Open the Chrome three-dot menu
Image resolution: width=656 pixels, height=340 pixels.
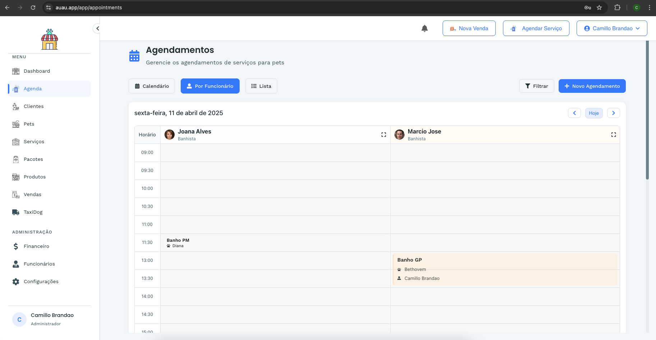click(x=650, y=8)
